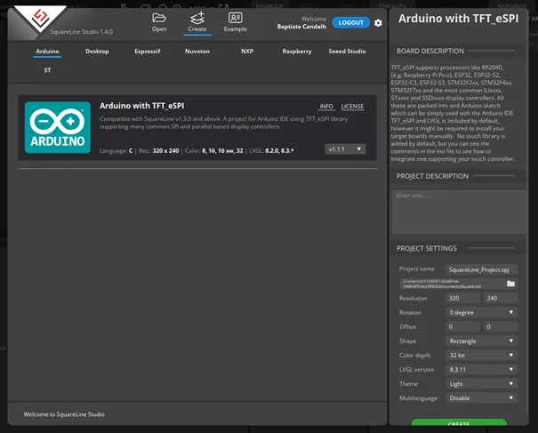The width and height of the screenshot is (538, 433).
Task: Click the Welcome to SquareLine Studio status text
Action: [x=64, y=414]
